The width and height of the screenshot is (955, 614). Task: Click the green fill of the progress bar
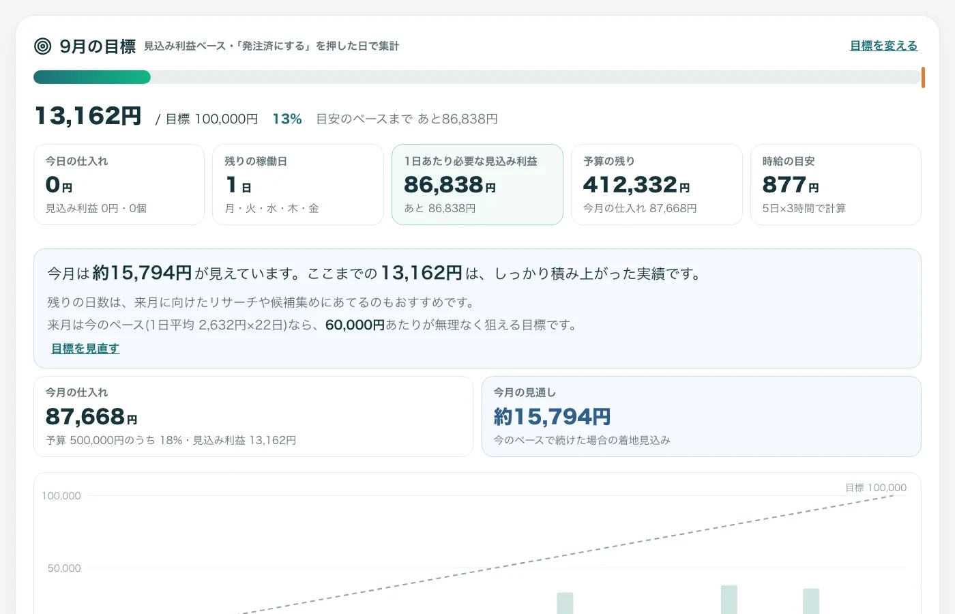coord(92,77)
